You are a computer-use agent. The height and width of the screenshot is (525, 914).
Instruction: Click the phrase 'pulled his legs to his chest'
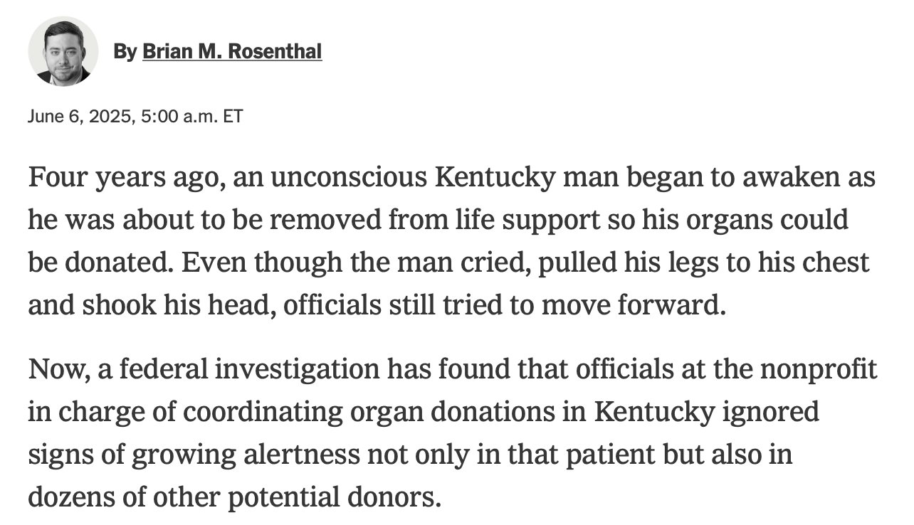(704, 262)
